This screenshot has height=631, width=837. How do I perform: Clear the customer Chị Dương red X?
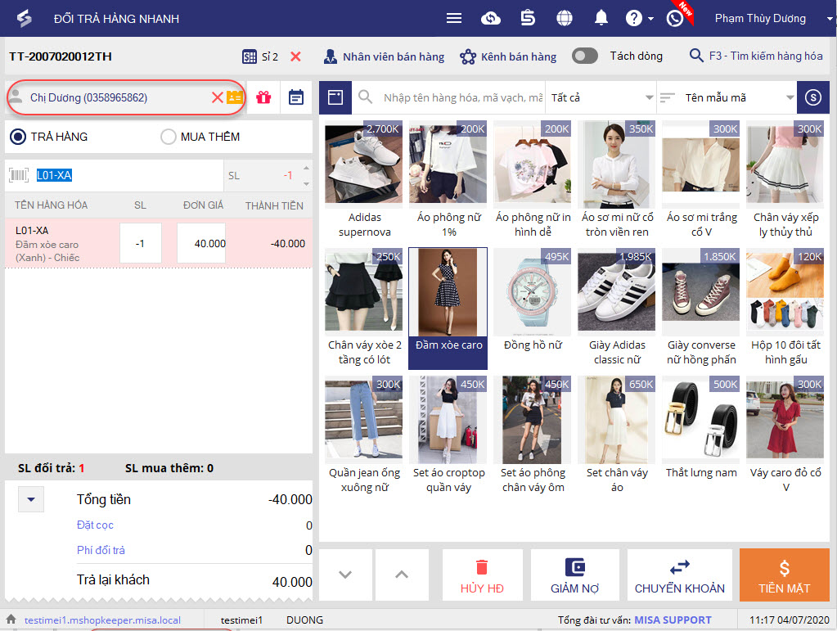click(217, 97)
